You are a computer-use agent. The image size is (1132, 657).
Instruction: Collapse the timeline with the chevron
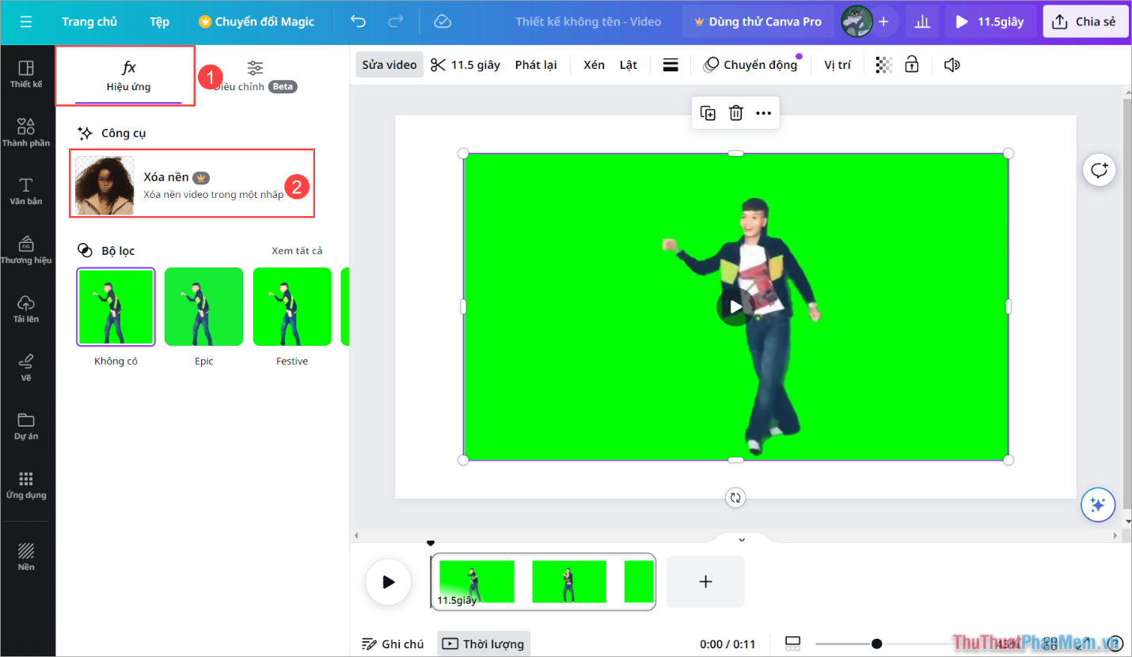(741, 539)
